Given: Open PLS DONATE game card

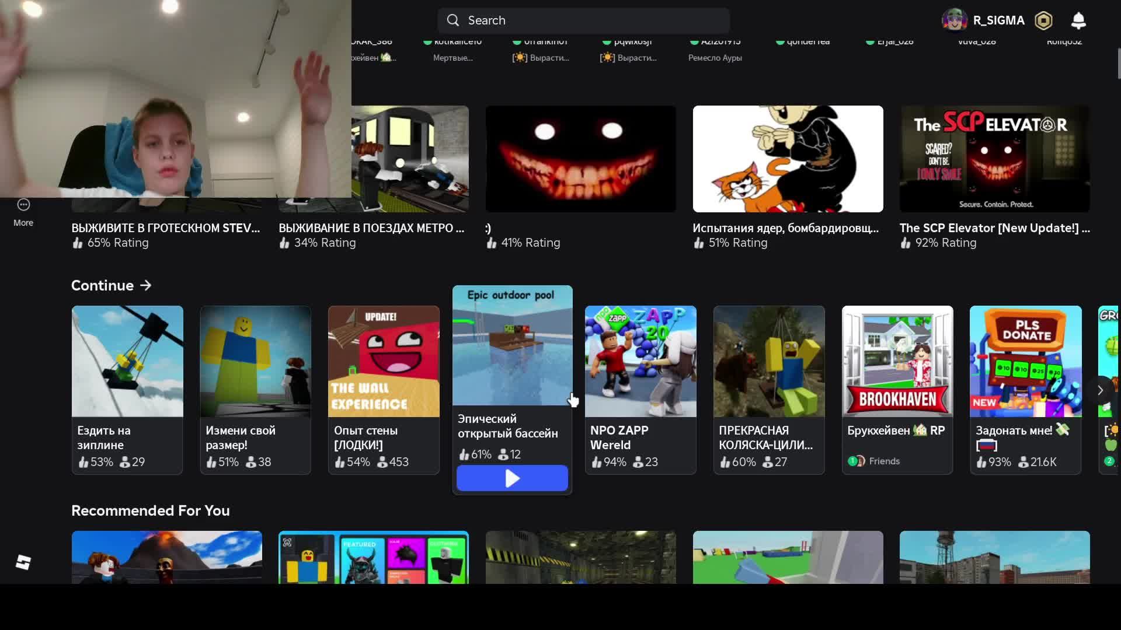Looking at the screenshot, I should pos(1026,390).
